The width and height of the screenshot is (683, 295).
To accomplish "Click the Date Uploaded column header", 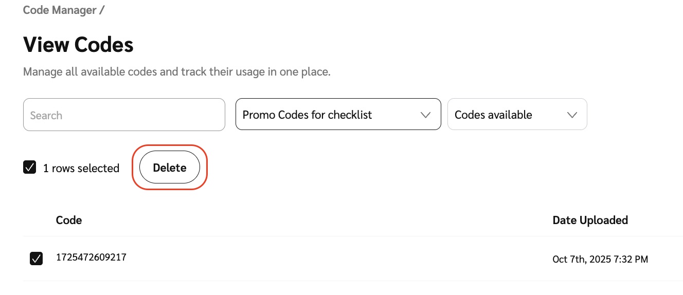I will coord(590,220).
